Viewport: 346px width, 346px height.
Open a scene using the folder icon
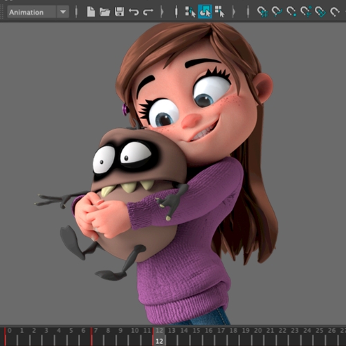tap(104, 12)
